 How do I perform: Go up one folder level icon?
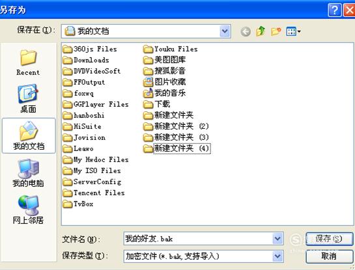pos(261,31)
